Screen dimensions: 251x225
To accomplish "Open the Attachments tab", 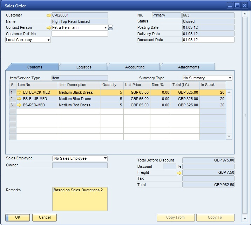I will 189,67.
